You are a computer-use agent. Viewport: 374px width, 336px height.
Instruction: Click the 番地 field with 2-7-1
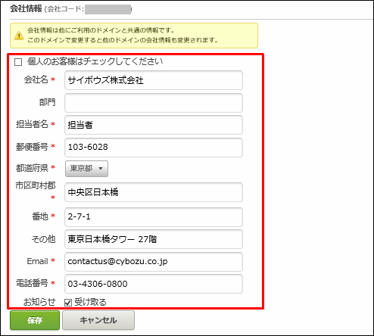coord(154,217)
